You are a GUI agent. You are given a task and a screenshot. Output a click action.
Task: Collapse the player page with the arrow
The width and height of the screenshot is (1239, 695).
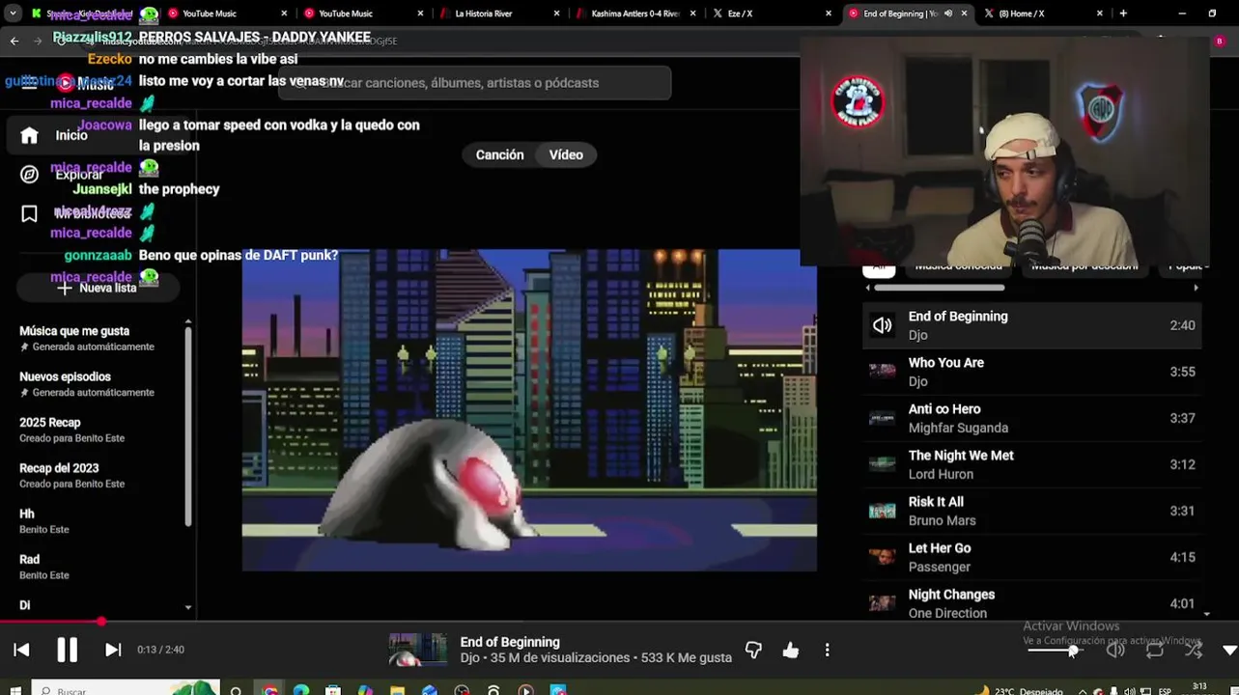coord(1229,651)
